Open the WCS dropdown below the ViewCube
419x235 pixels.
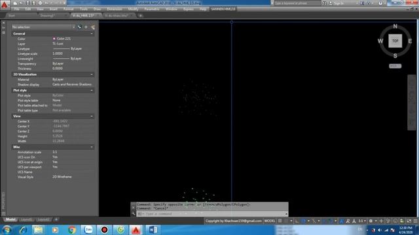point(395,66)
